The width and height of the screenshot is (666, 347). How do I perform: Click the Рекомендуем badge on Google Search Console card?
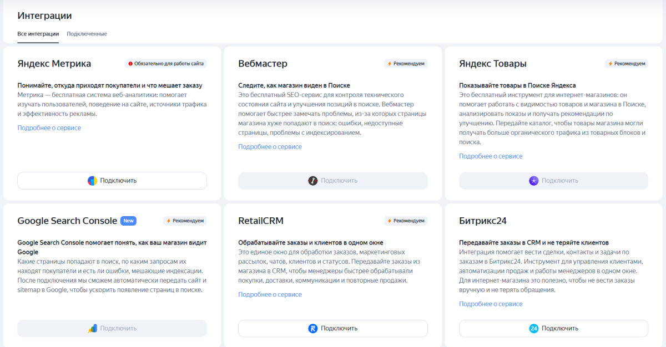pyautogui.click(x=185, y=221)
